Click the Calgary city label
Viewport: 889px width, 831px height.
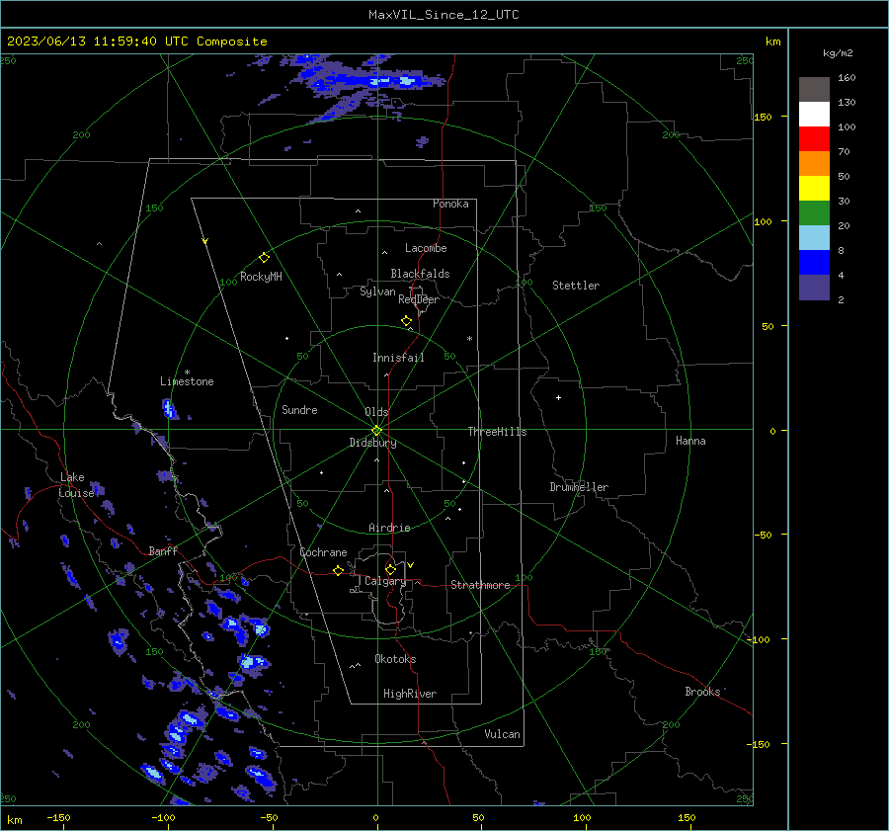385,581
